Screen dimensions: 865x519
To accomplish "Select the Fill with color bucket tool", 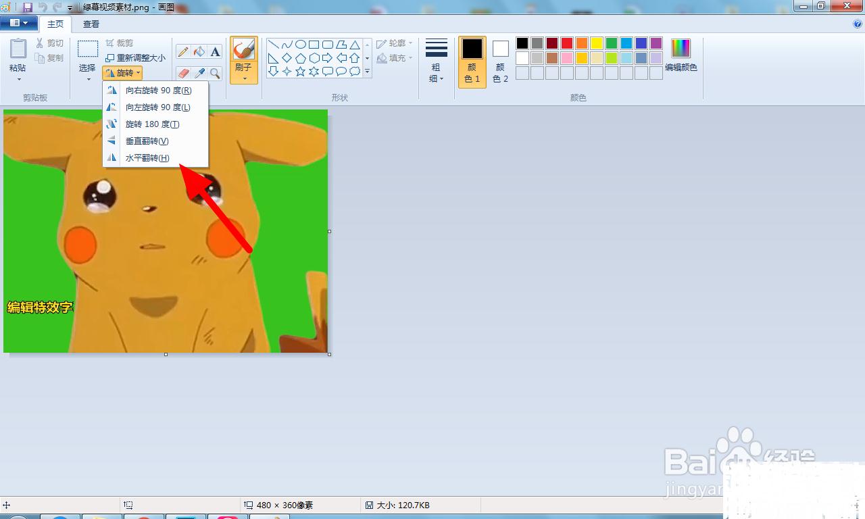I will point(199,52).
